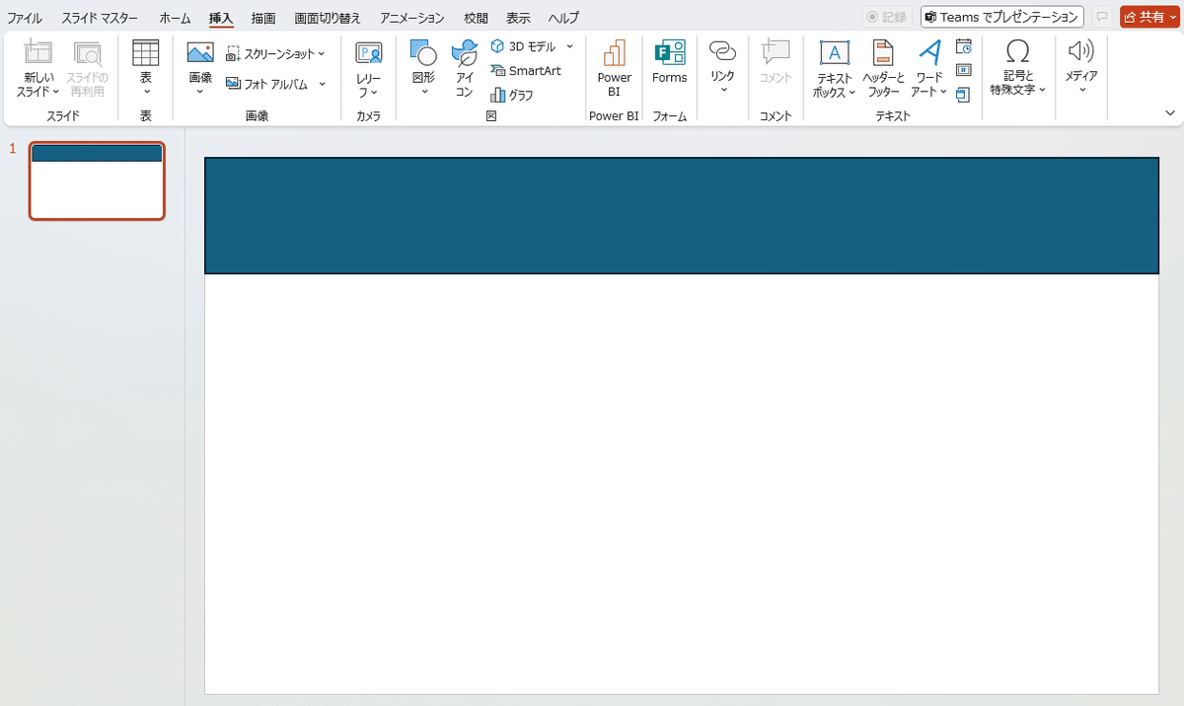Switch to the 画面切り替え tab

pos(328,18)
